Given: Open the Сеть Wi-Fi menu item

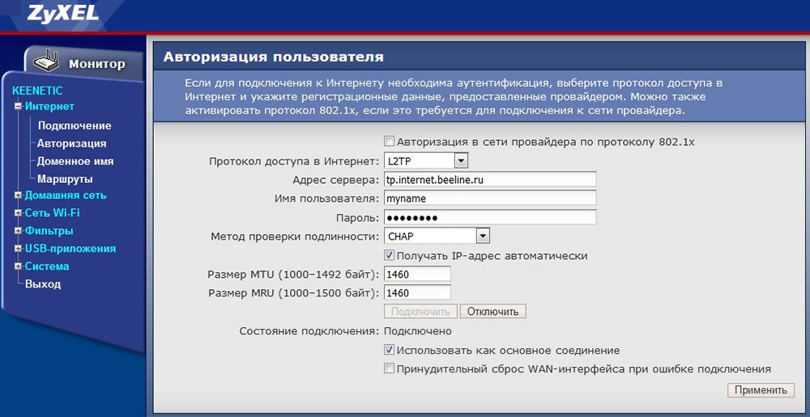Looking at the screenshot, I should (x=52, y=213).
